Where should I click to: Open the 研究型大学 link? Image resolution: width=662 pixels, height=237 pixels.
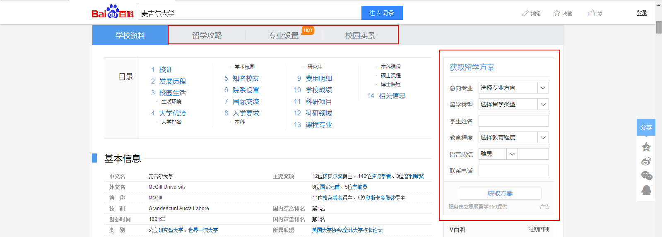tap(171, 230)
